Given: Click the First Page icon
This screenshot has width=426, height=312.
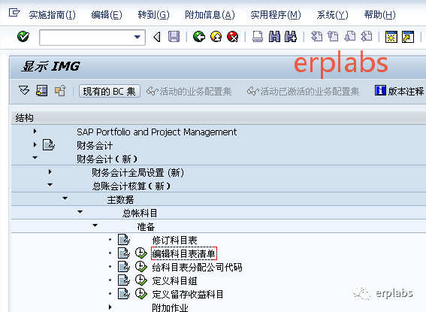Looking at the screenshot, I should click(x=316, y=36).
